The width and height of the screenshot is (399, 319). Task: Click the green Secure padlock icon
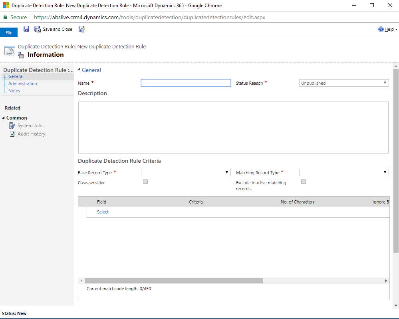tap(5, 17)
